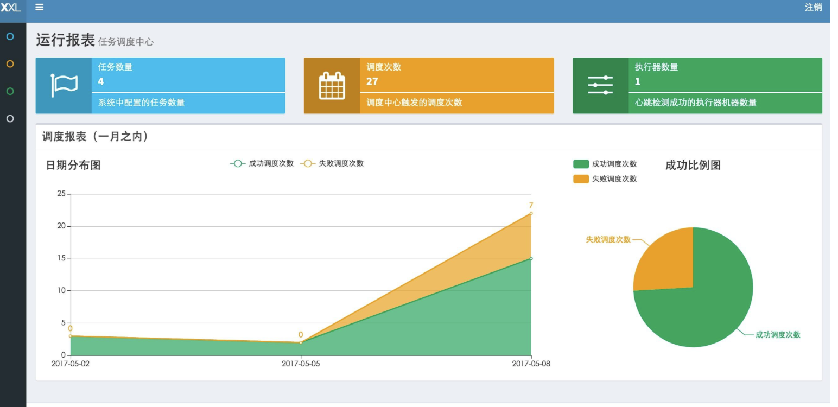This screenshot has height=407, width=838.
Task: Click the 调度次数 value 27
Action: point(372,82)
